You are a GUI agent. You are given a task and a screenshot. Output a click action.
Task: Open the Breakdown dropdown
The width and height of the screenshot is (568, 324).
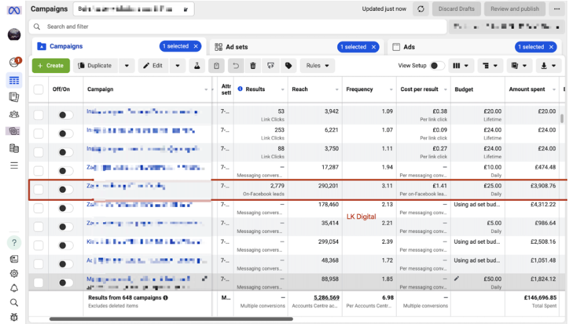click(490, 66)
